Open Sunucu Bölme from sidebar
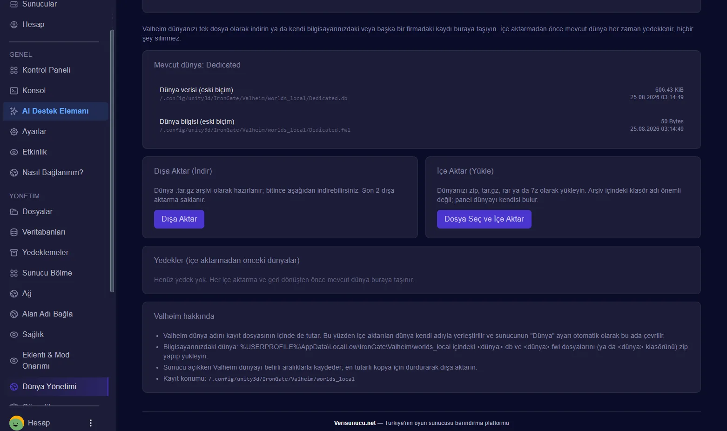The height and width of the screenshot is (431, 727). 56,273
